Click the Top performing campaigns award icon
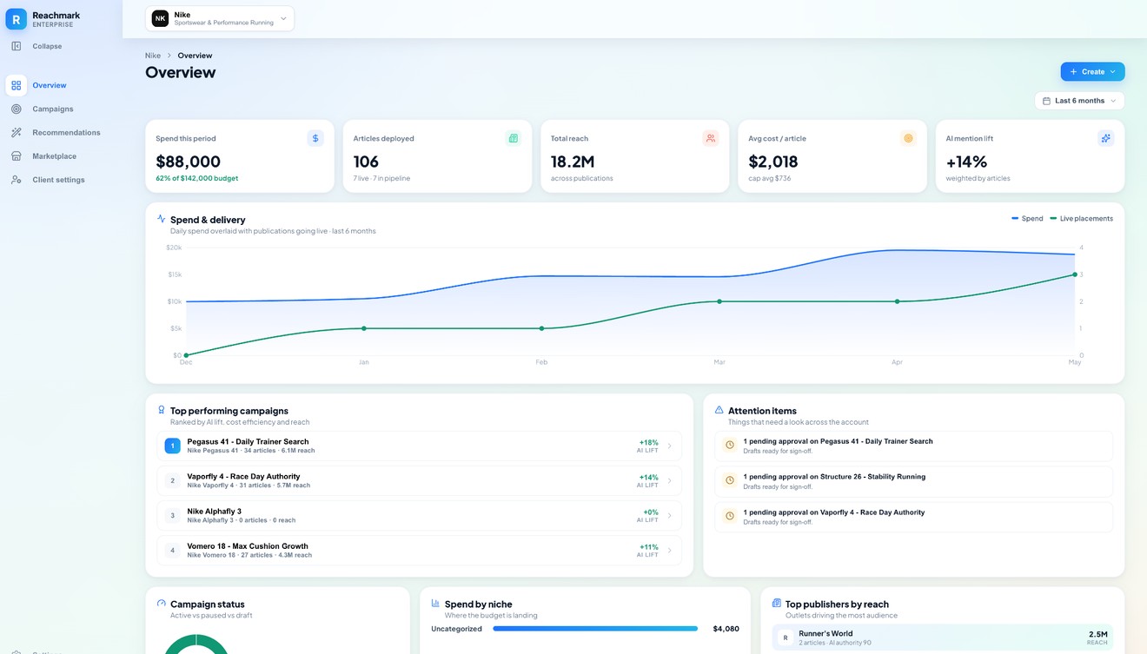The height and width of the screenshot is (654, 1147). click(x=161, y=410)
